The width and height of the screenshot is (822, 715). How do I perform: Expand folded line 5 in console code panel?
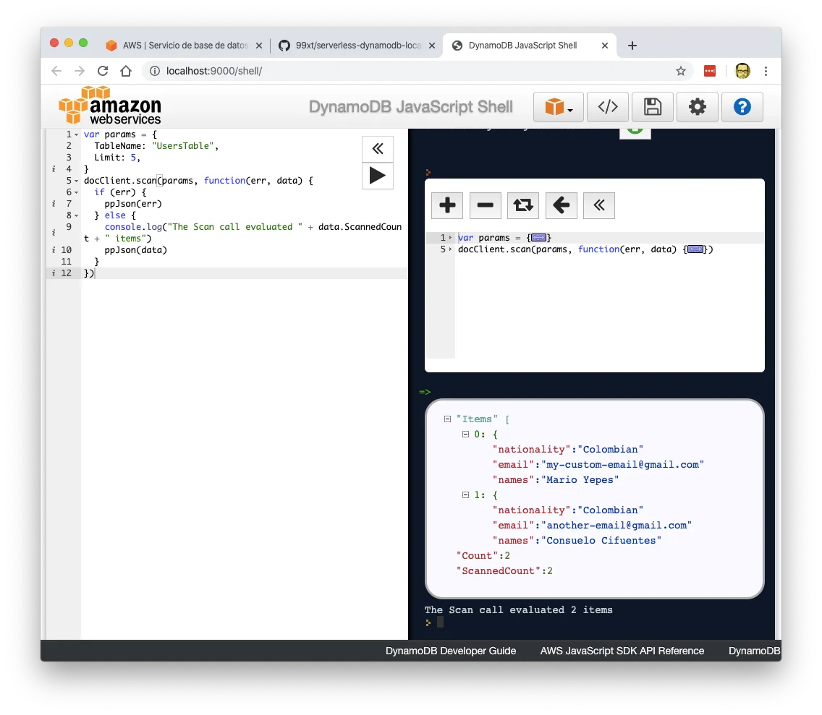(450, 249)
